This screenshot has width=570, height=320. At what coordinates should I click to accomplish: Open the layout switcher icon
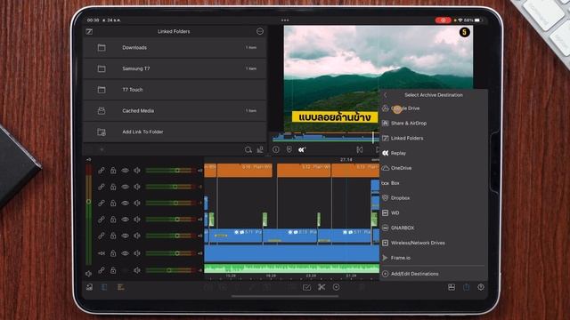(x=452, y=287)
